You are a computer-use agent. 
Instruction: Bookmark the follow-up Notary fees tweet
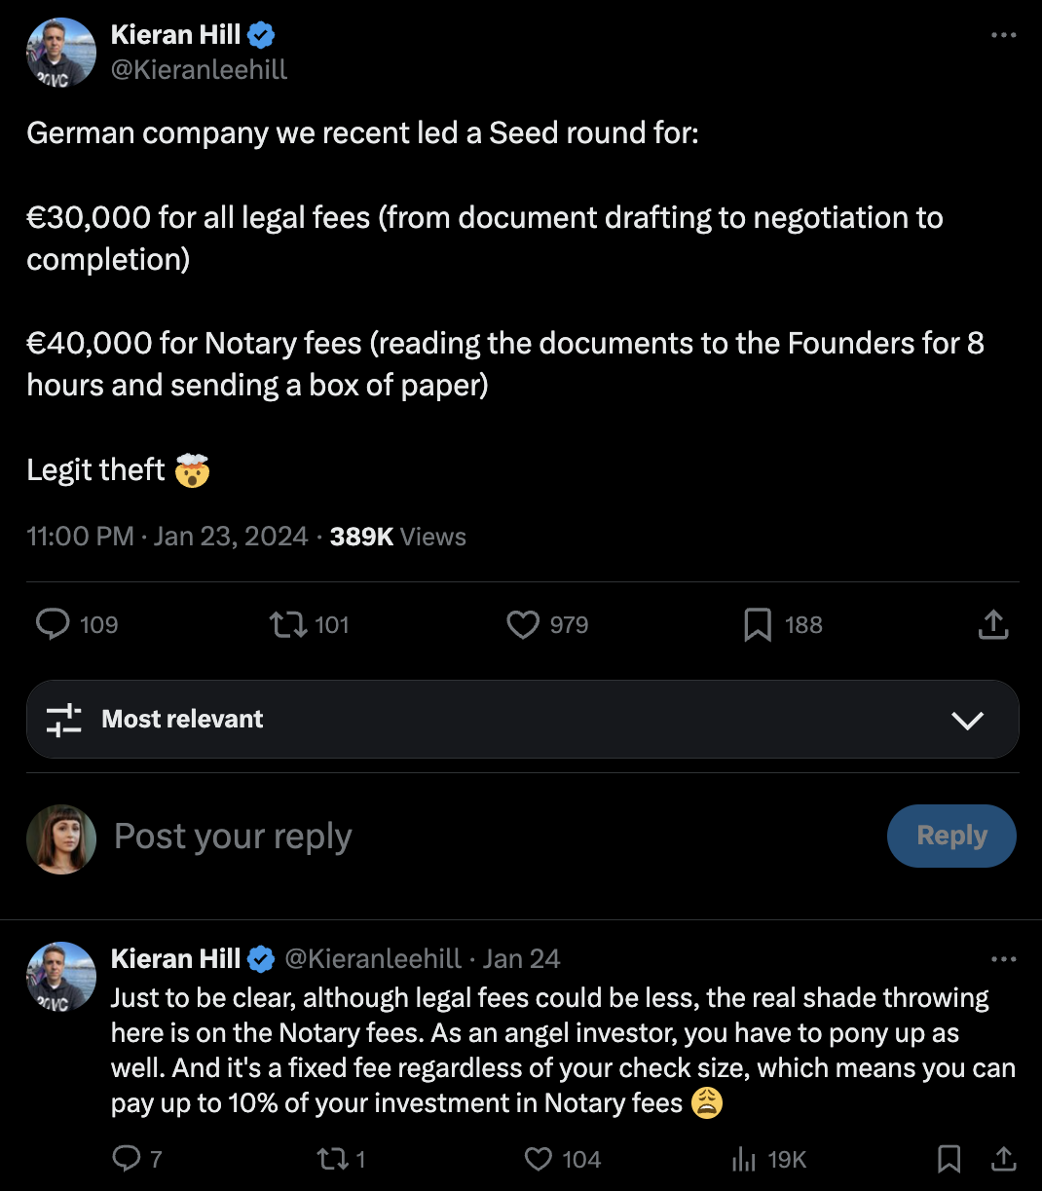(x=949, y=1158)
